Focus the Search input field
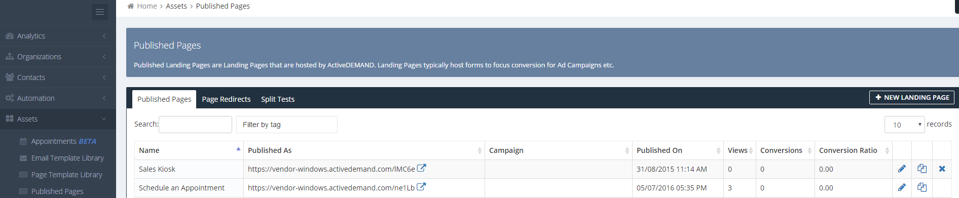Image resolution: width=959 pixels, height=198 pixels. (195, 125)
